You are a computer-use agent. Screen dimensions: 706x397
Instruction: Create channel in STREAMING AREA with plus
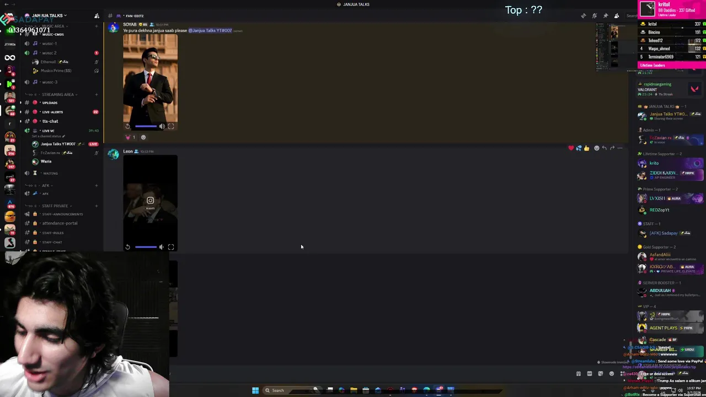[97, 94]
